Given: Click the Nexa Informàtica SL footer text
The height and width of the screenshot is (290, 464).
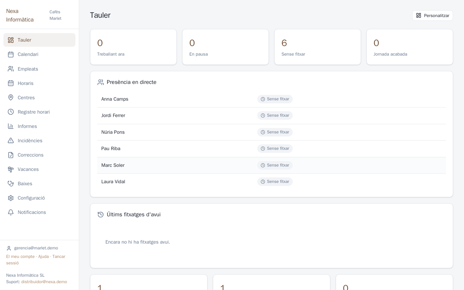Looking at the screenshot, I should 25,275.
